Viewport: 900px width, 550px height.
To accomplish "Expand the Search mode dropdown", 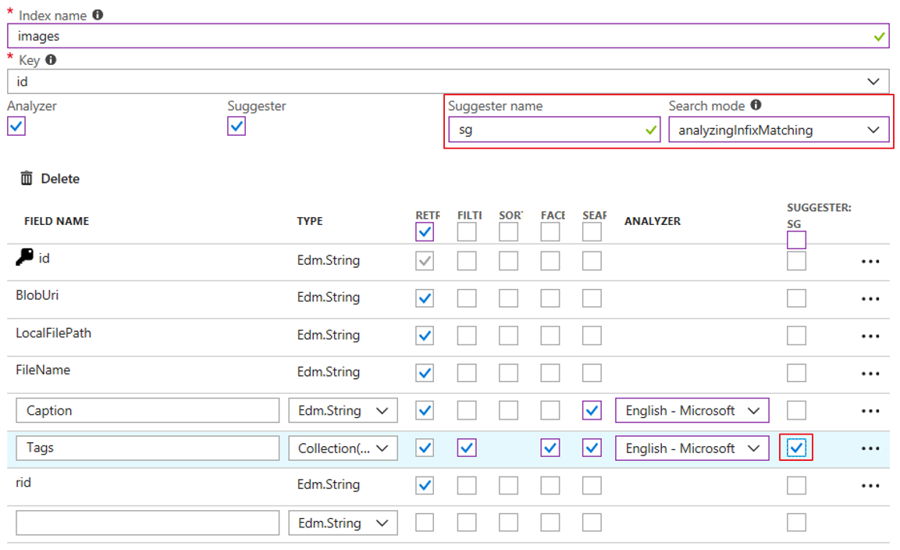I will [778, 130].
